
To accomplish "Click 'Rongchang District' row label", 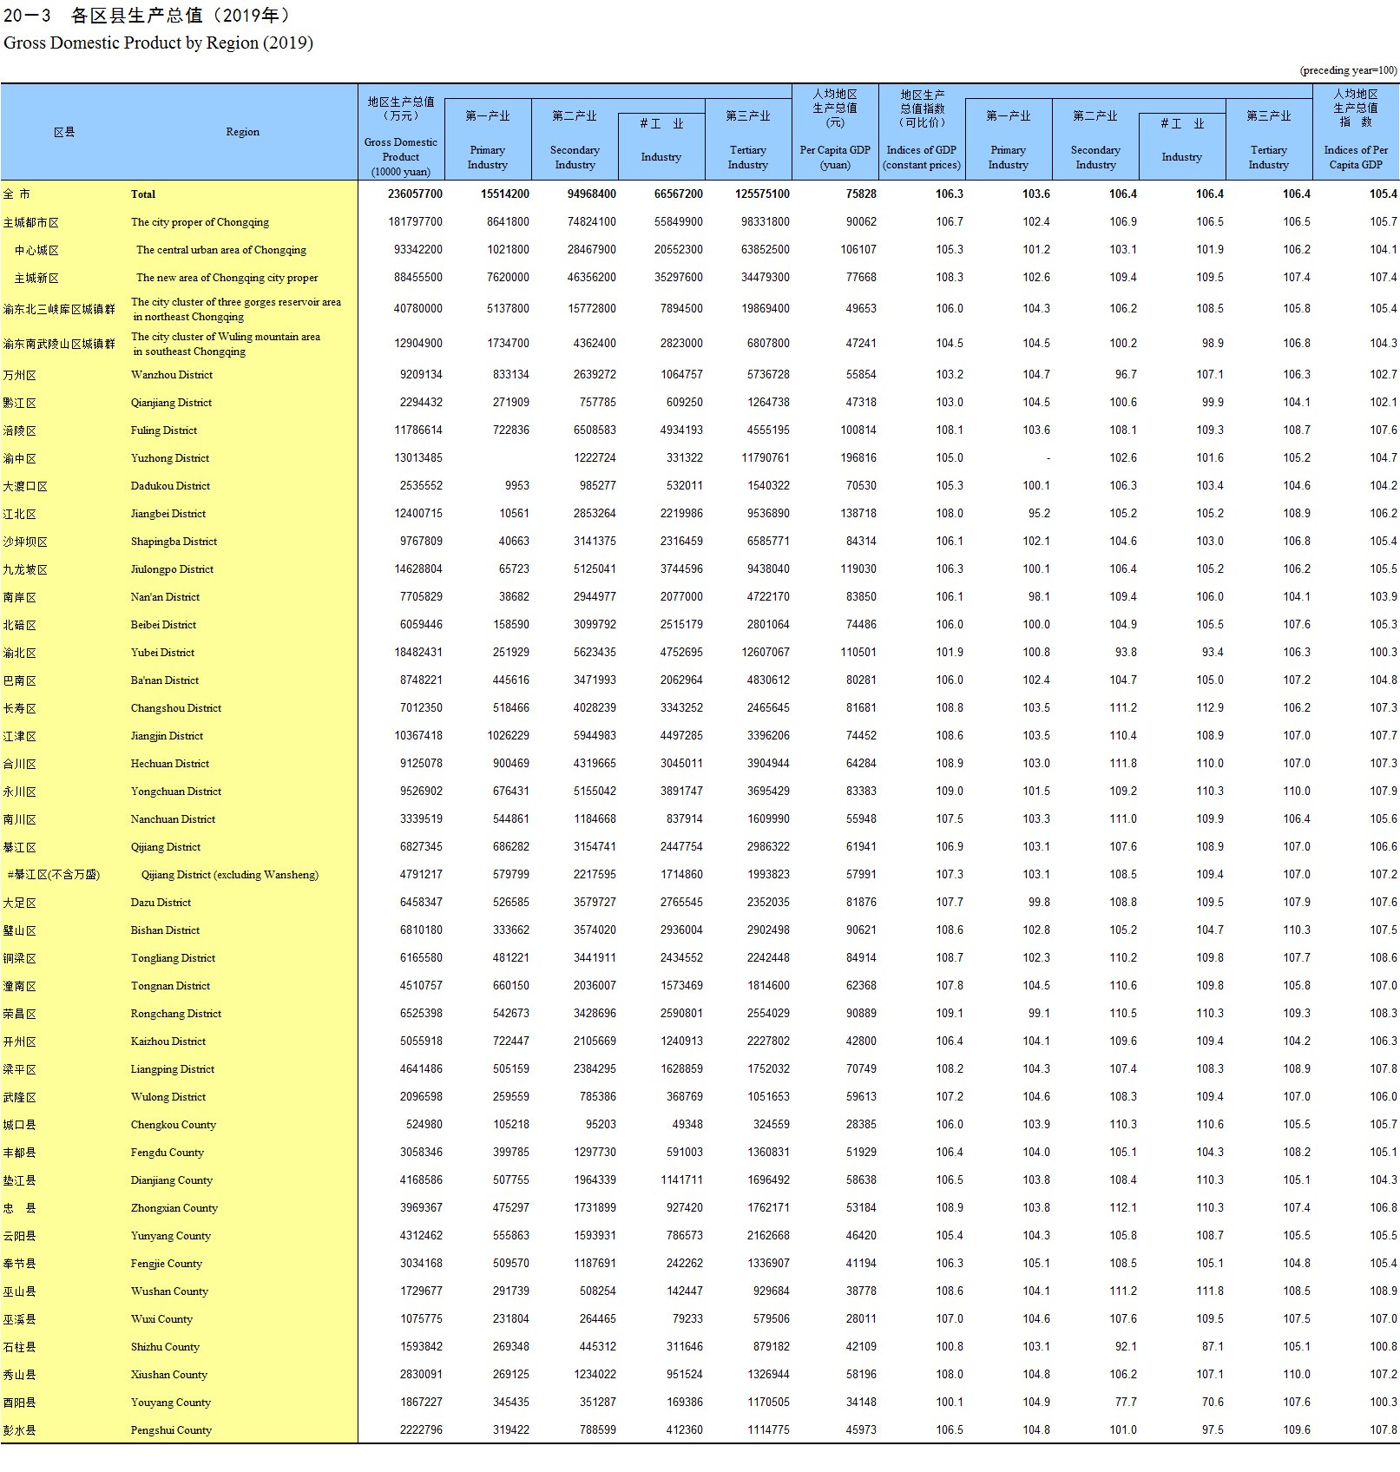I will tap(176, 1014).
